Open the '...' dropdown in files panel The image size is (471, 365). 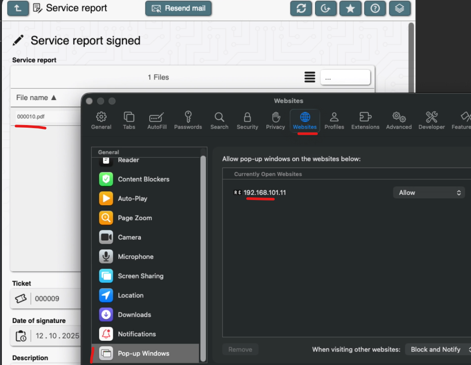(345, 78)
